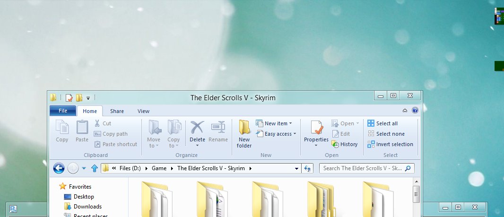The width and height of the screenshot is (504, 217).
Task: Click the Properties checkmark icon
Action: click(x=316, y=128)
